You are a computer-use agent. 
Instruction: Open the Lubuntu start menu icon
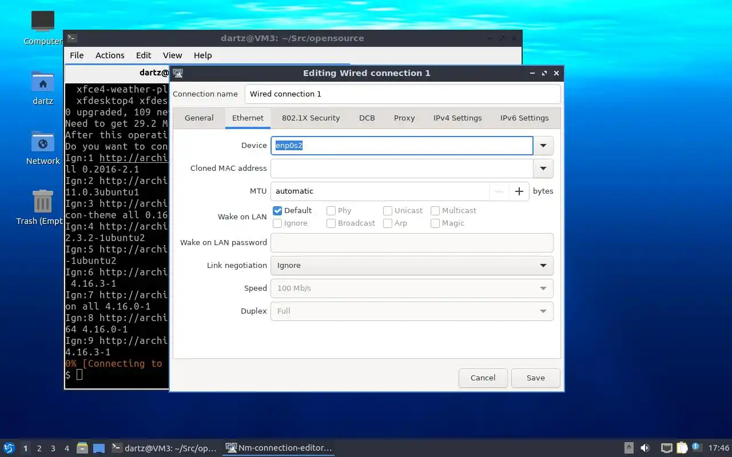(x=9, y=448)
